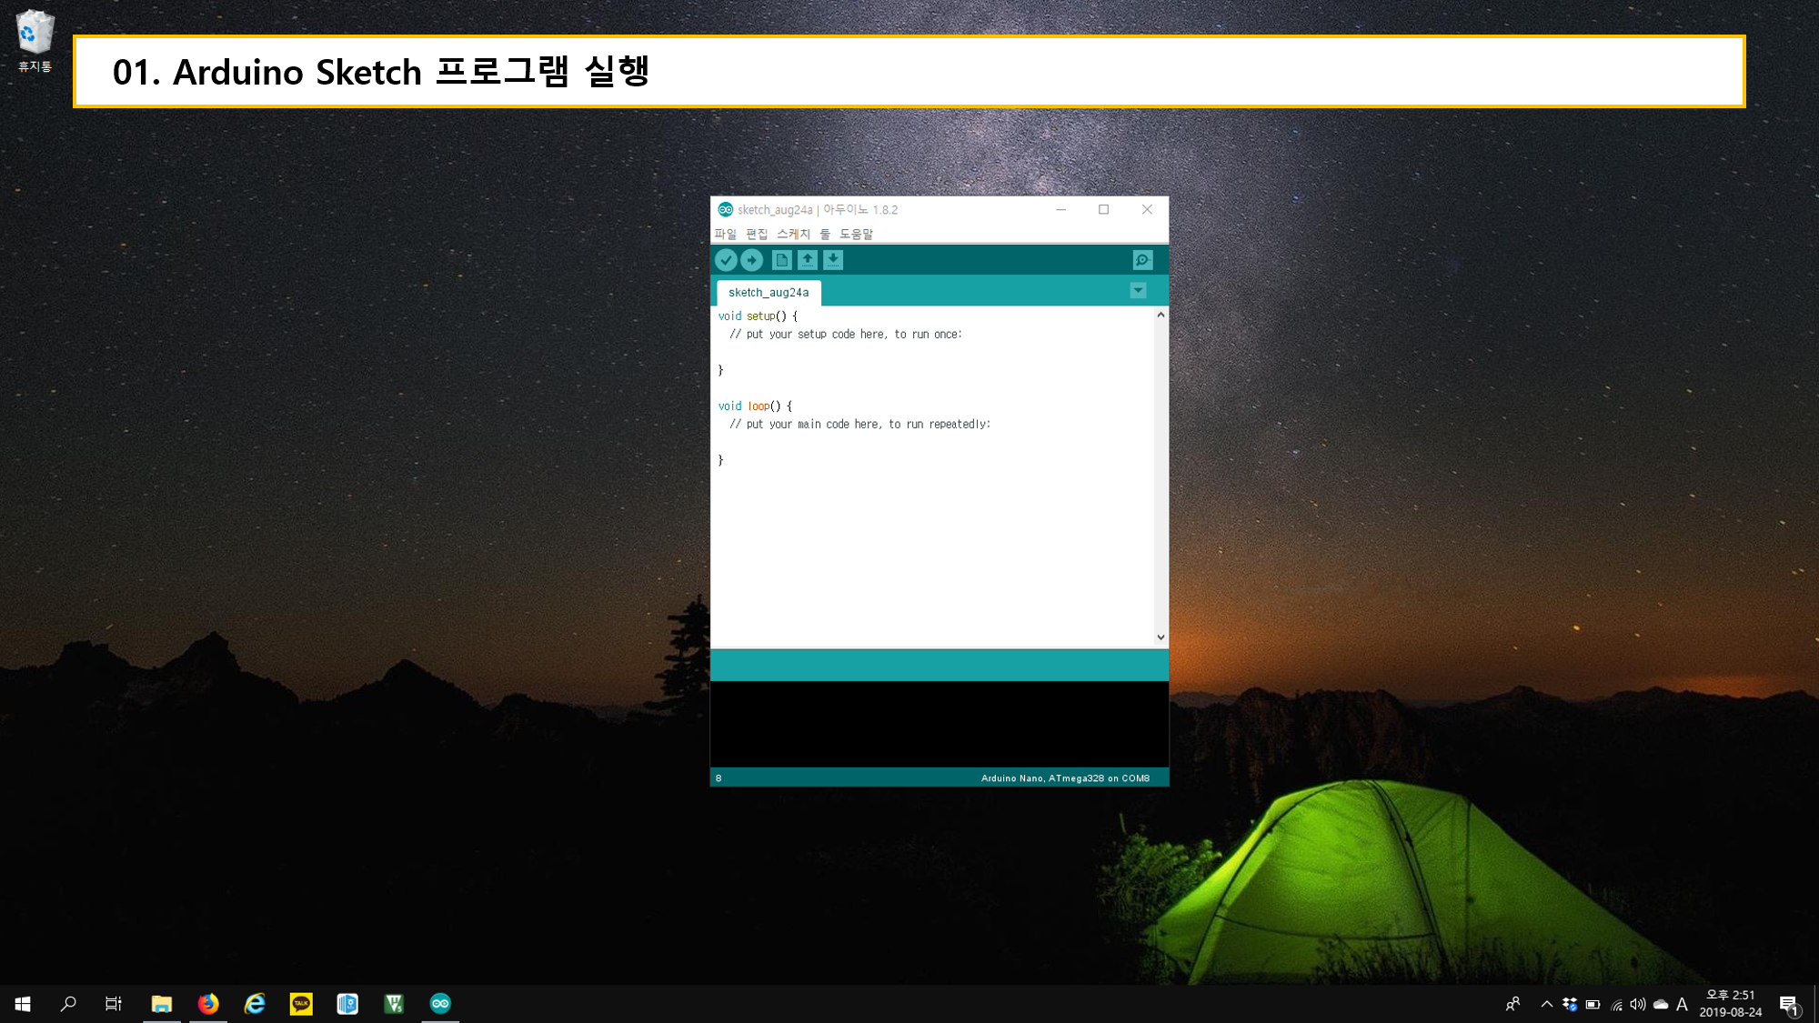Create a new sketch with New icon

[x=781, y=260]
